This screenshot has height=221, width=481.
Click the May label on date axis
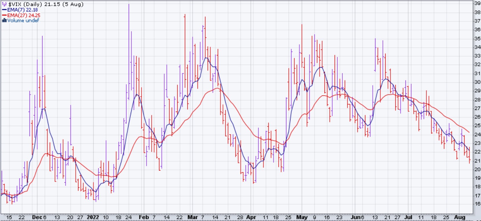click(302, 217)
